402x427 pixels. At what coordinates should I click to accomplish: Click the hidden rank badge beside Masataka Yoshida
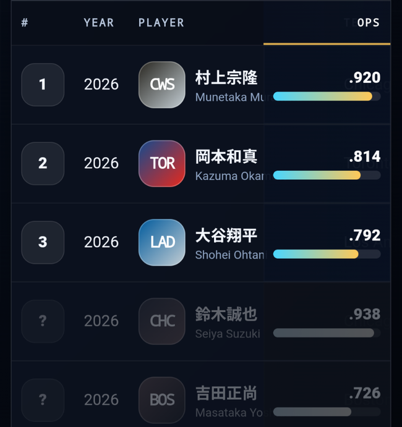click(43, 400)
